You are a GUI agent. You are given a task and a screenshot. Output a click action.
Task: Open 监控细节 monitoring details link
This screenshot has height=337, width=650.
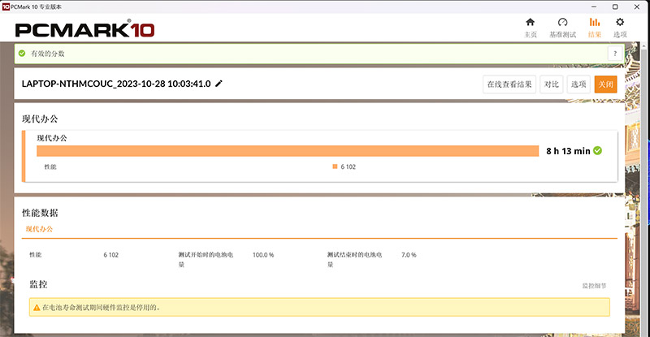pyautogui.click(x=595, y=286)
